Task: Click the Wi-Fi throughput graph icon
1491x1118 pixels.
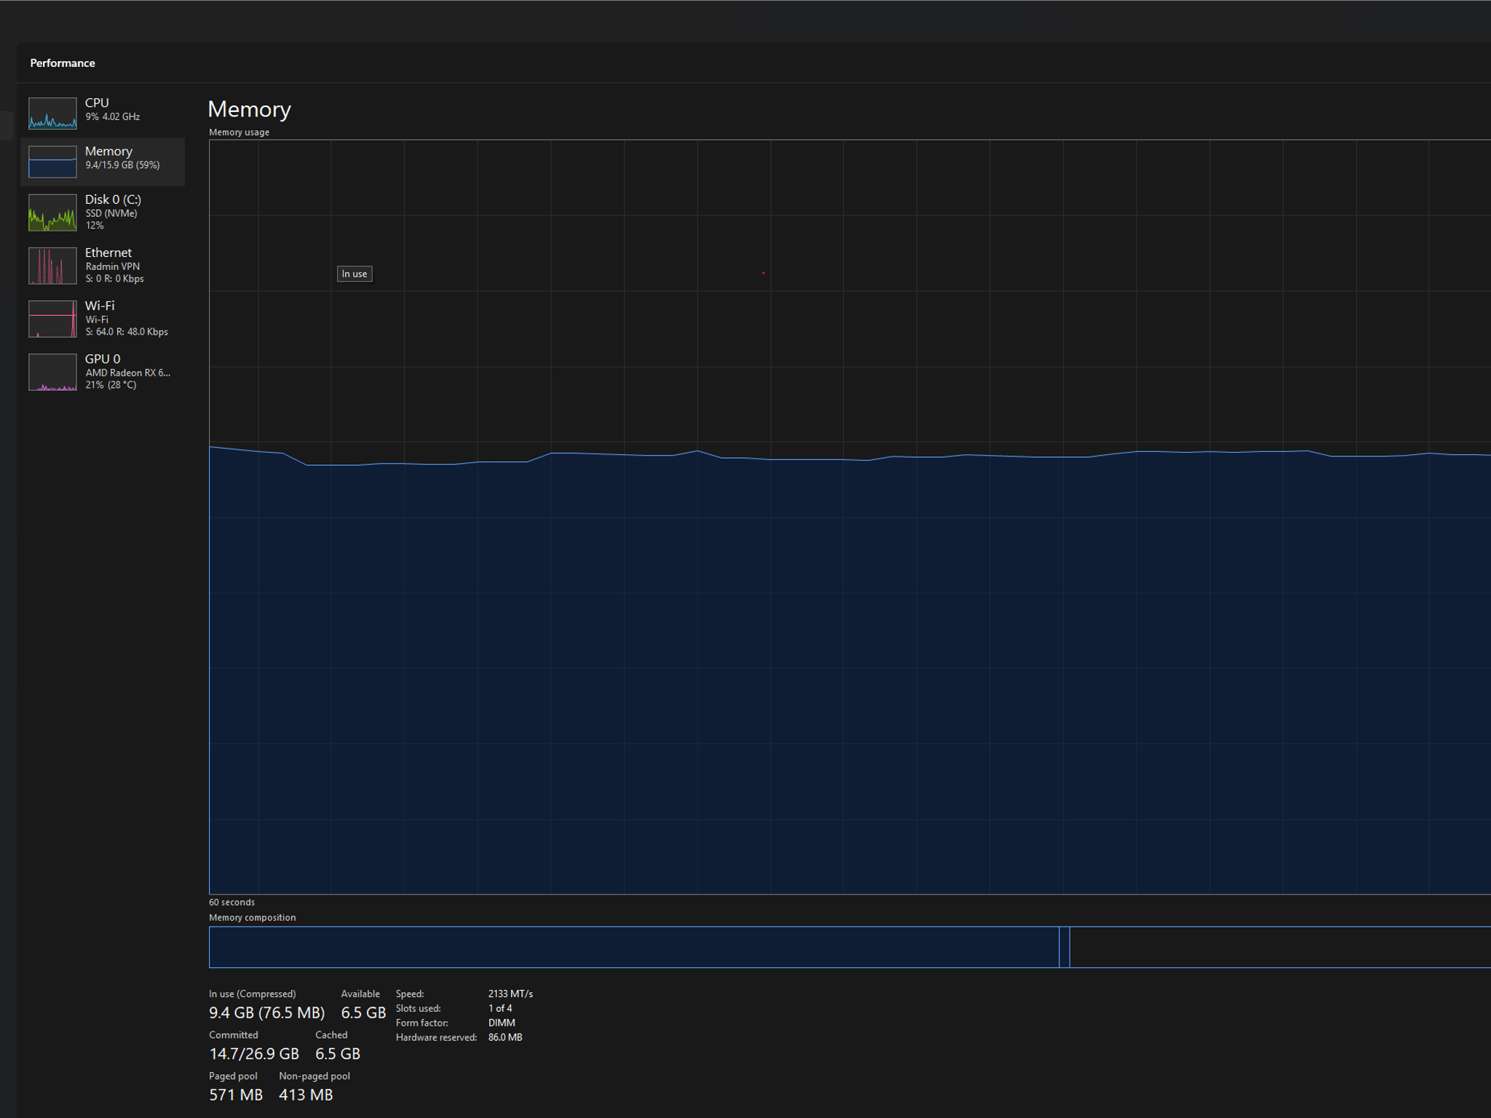Action: 52,319
